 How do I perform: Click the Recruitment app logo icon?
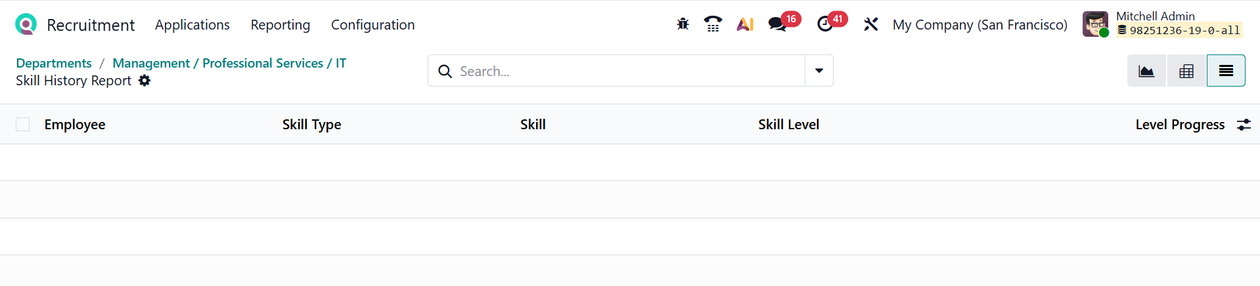point(26,25)
